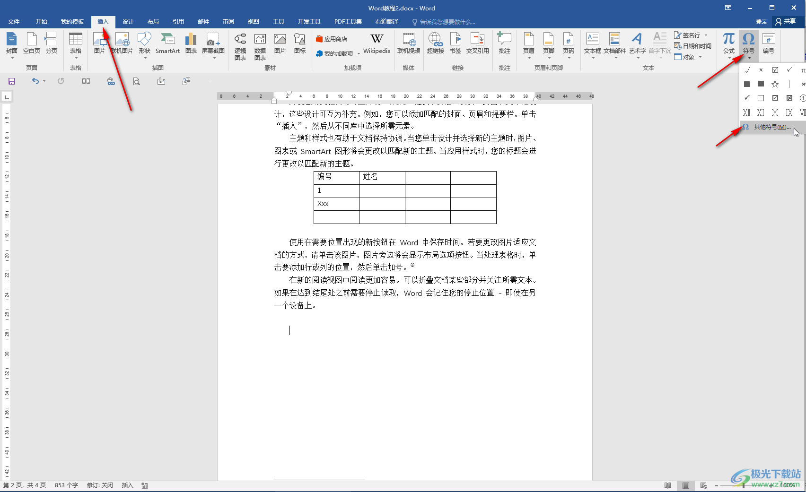
Task: Click the Tell Me search box
Action: pyautogui.click(x=444, y=22)
